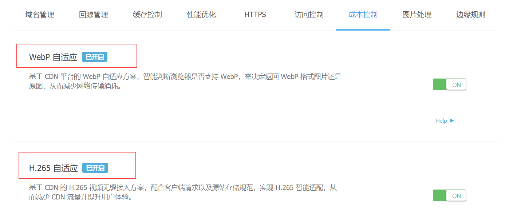
Task: Open the 域名管理 tab
Action: coord(40,15)
